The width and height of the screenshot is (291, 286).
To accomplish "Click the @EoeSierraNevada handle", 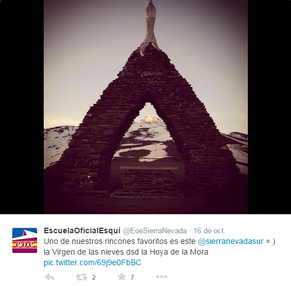I will coord(155,231).
